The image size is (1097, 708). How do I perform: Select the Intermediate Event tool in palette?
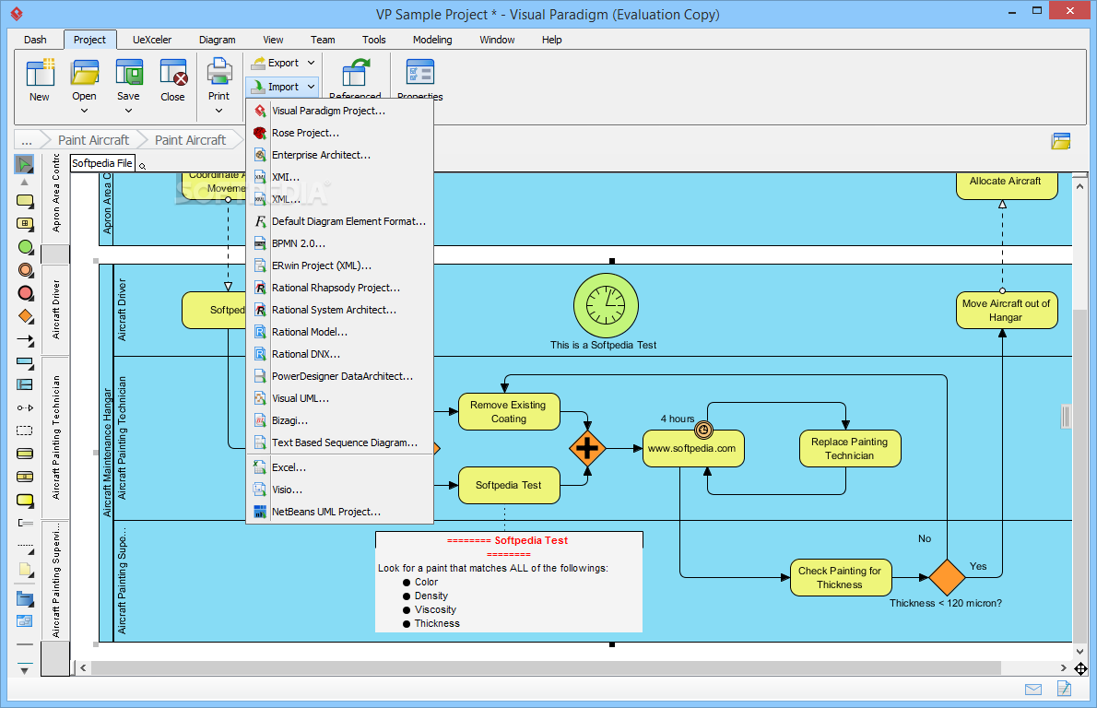pos(25,270)
